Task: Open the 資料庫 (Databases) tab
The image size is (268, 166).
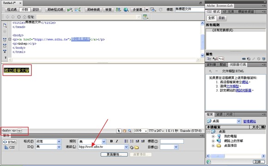Action: pyautogui.click(x=212, y=65)
